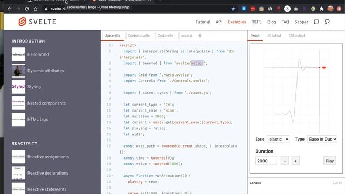Screen dimensions: 345x194
Task: Click the Duration input field 2000
Action: pos(266,161)
